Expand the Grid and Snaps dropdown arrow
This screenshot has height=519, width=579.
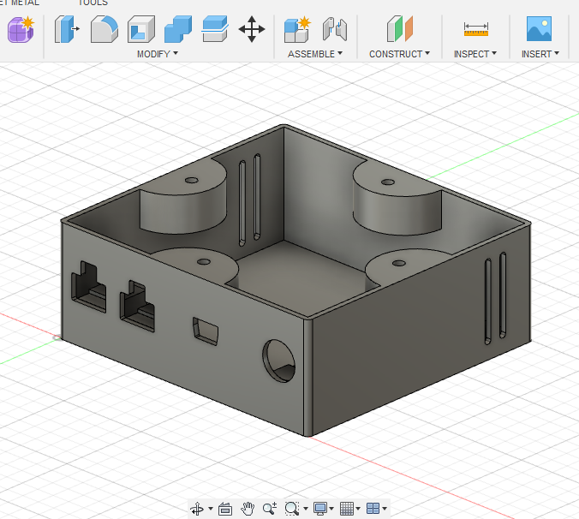pos(358,509)
